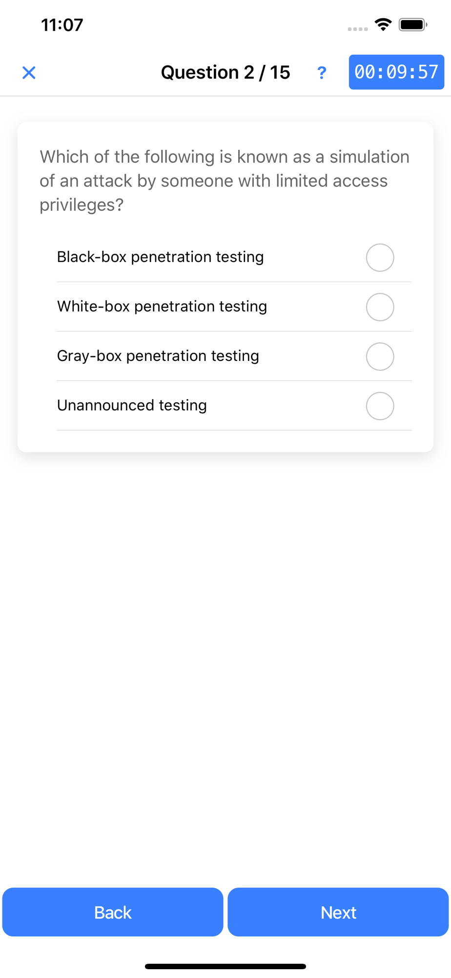Go to the next question

(x=338, y=912)
